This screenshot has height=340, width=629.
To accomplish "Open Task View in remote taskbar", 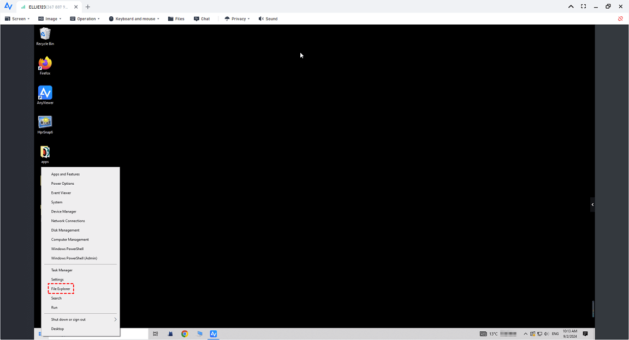I will pos(156,333).
